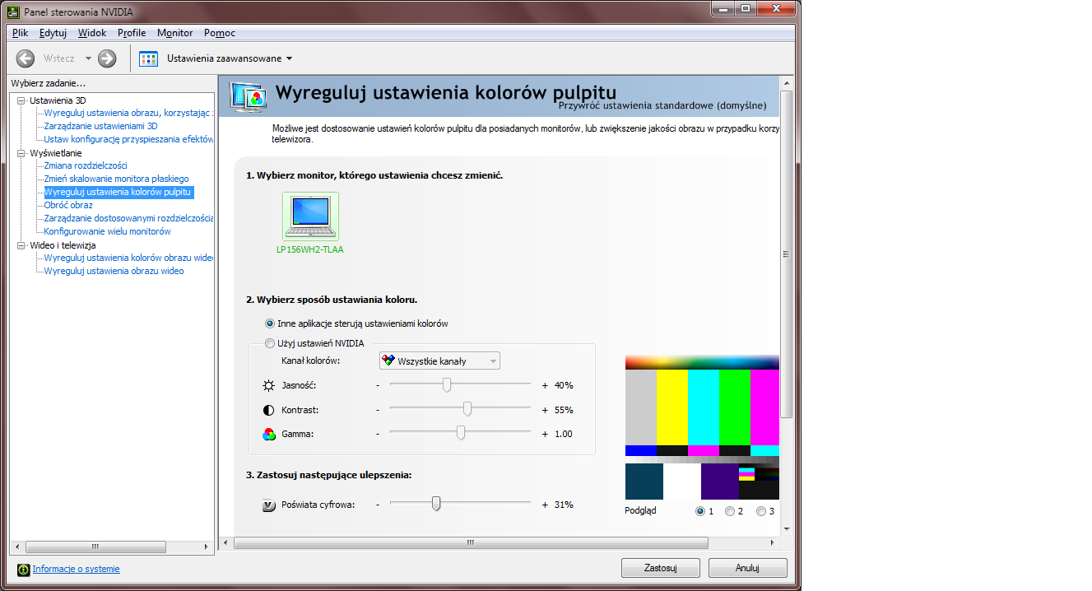Click the minus sign beside Poświata cyfrowa slider

[x=378, y=505]
